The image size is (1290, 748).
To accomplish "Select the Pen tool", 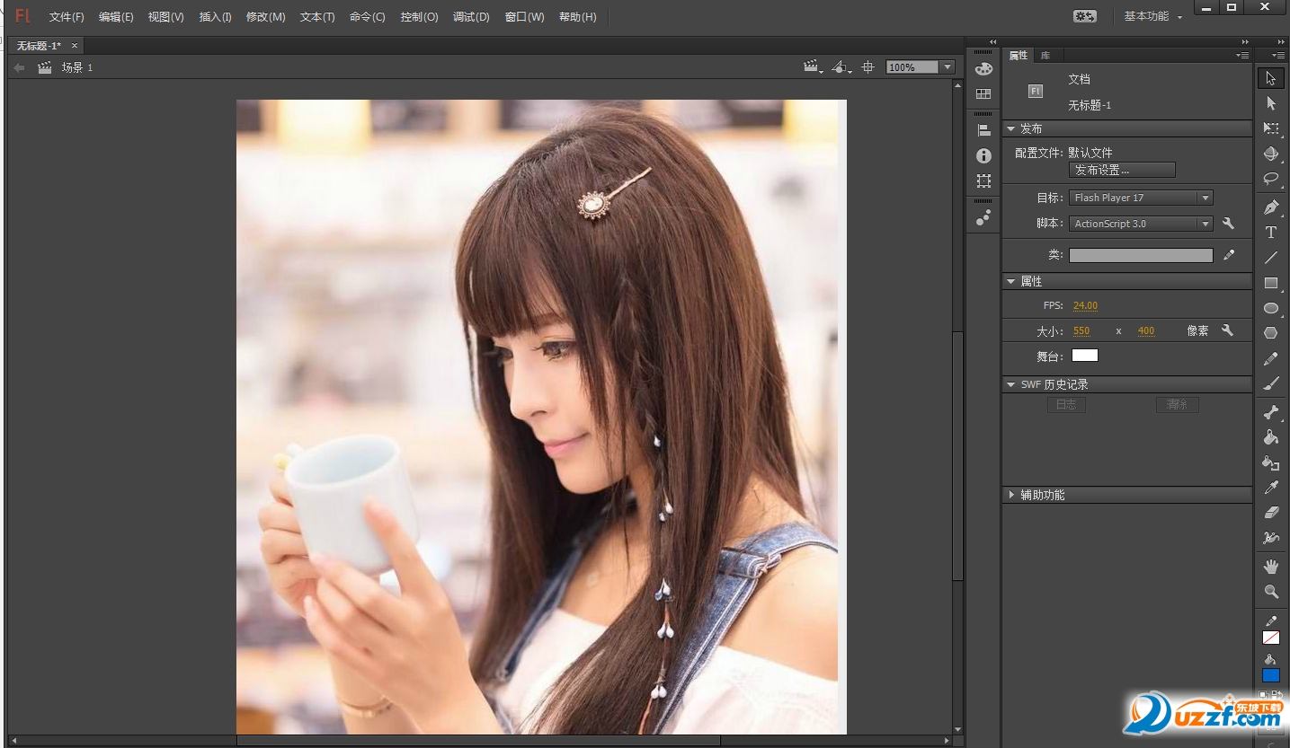I will 1270,207.
